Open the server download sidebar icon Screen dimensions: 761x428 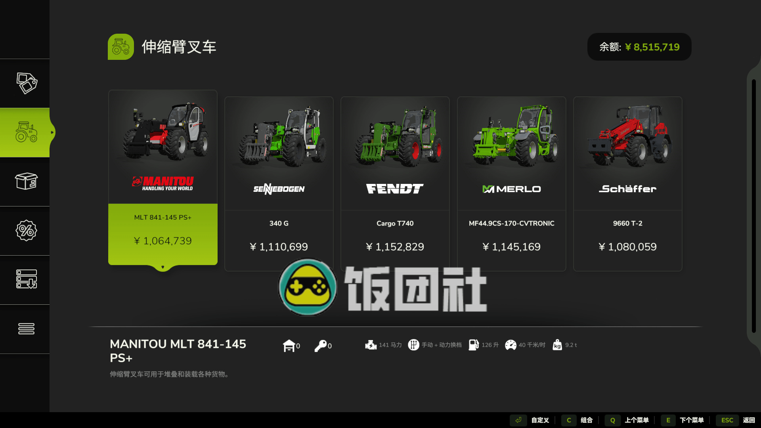27,279
